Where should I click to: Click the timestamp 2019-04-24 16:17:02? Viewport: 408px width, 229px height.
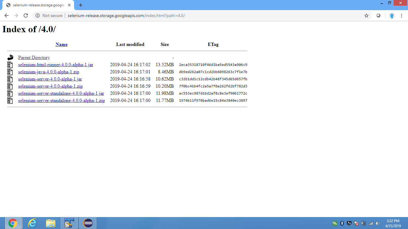tap(130, 65)
